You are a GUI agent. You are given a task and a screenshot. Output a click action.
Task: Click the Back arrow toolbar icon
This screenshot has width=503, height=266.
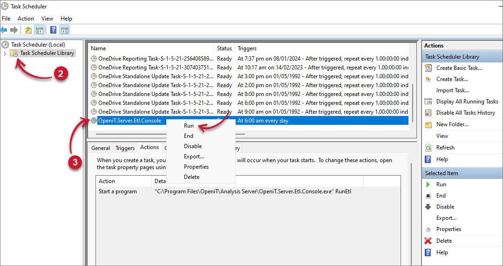click(x=4, y=30)
